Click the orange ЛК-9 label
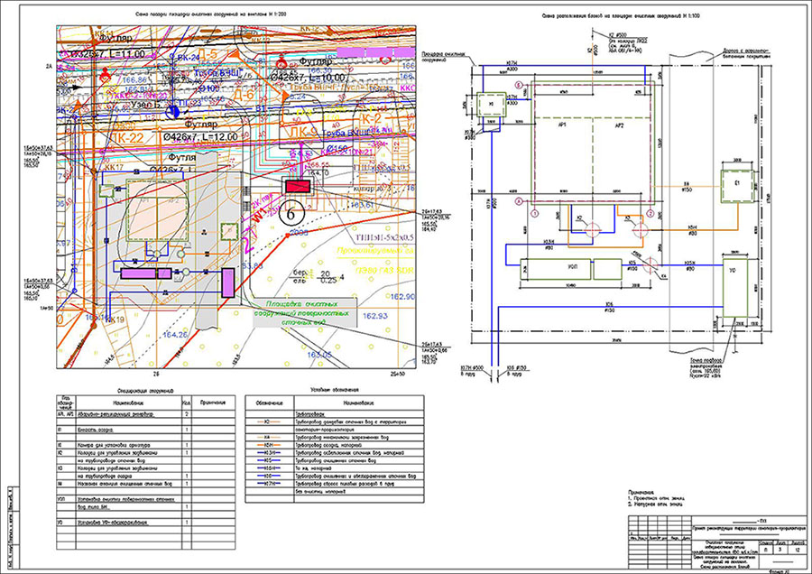812x574 pixels. (x=303, y=132)
